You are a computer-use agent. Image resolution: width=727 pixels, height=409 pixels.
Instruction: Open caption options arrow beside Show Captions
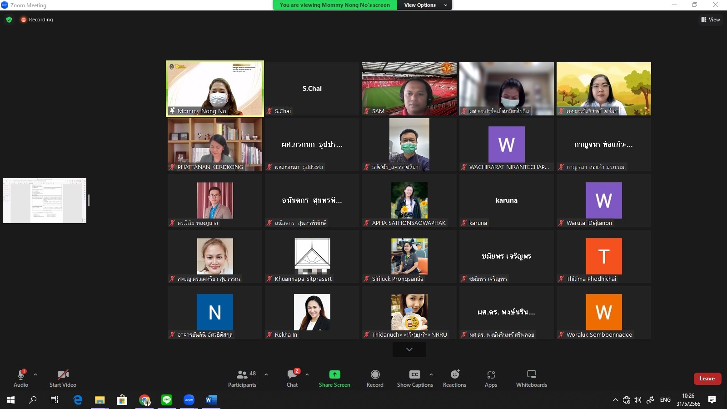[431, 374]
